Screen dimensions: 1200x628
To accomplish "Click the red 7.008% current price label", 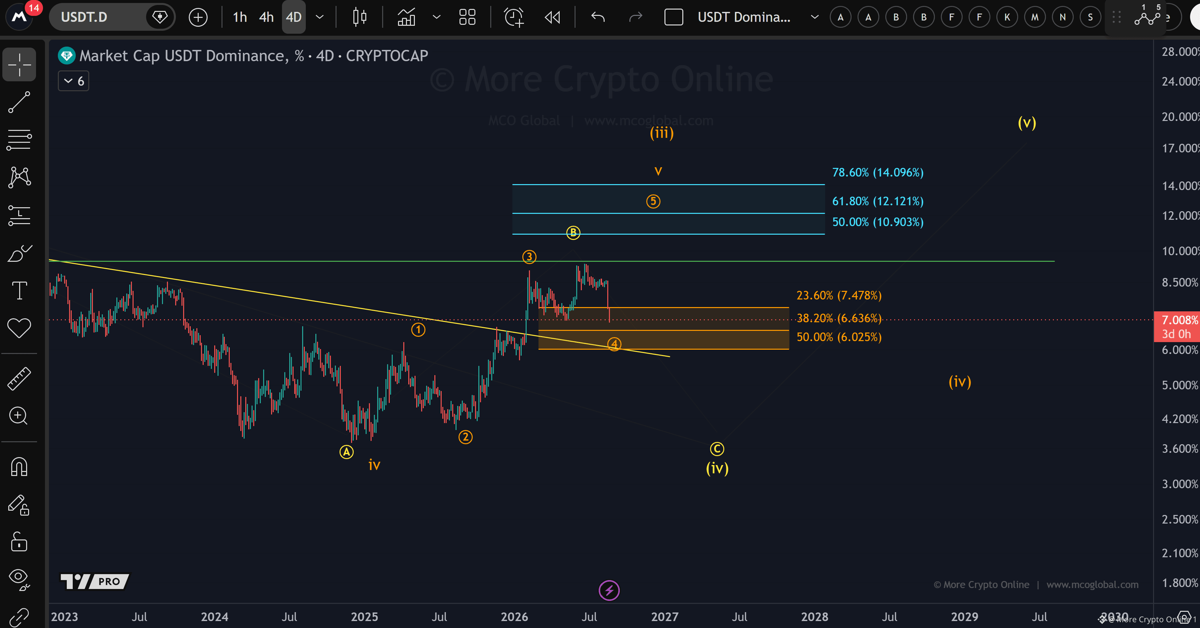I will [1177, 327].
